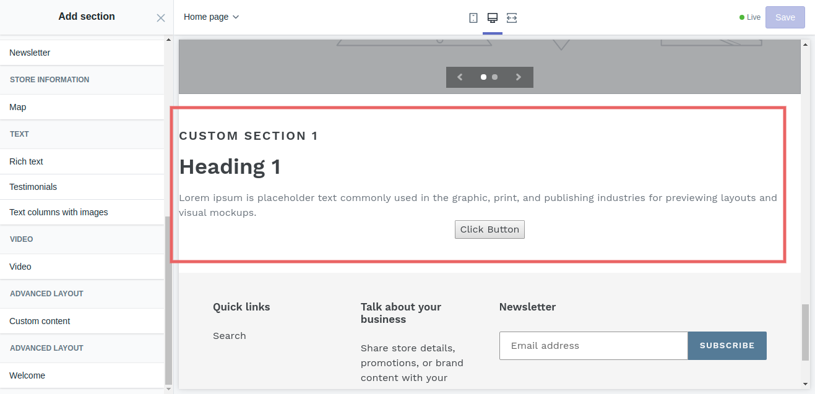Add the Testimonials section
Image resolution: width=815 pixels, height=394 pixels.
[82, 187]
